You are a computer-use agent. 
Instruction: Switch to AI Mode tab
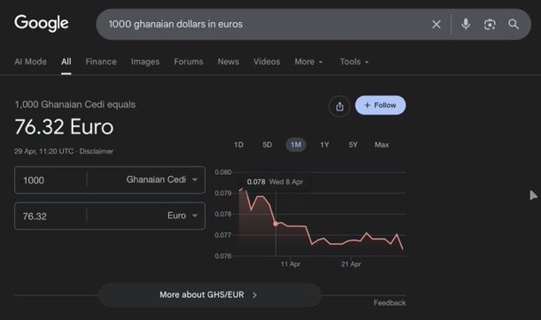click(x=30, y=62)
